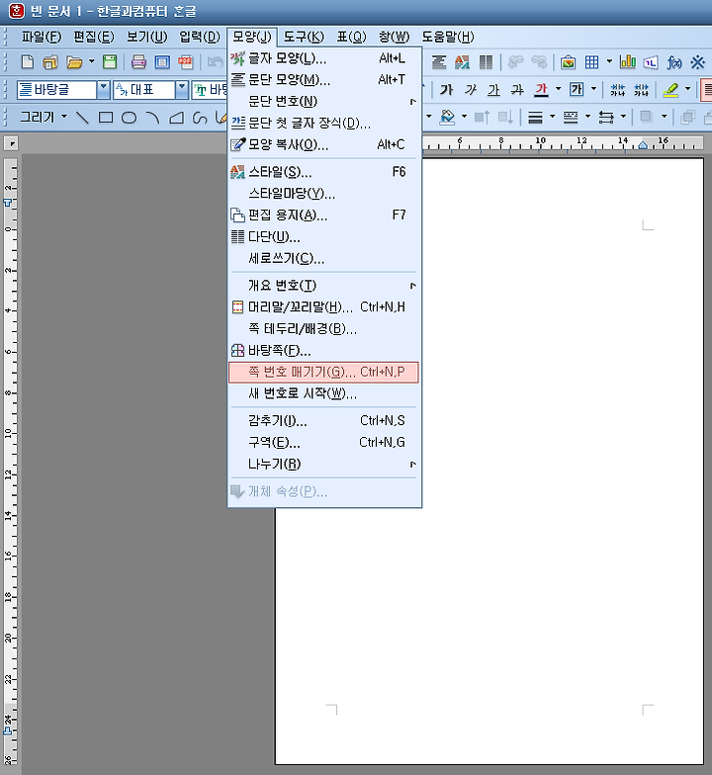712x775 pixels.
Task: Click the Insert Table grid icon
Action: point(591,62)
